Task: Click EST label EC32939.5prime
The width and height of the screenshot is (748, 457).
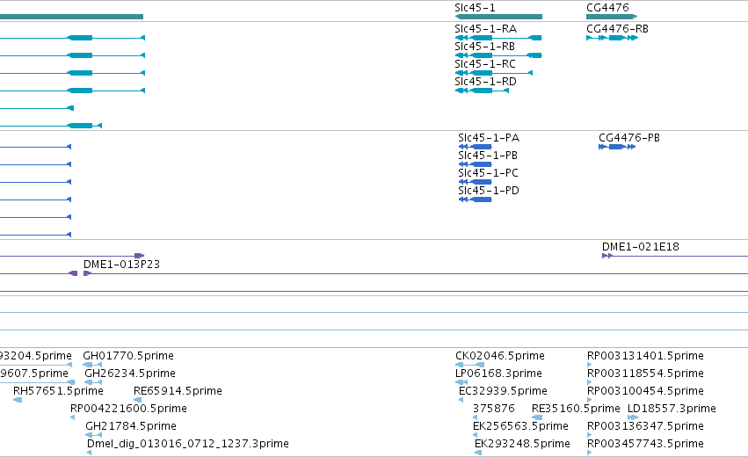Action: [503, 391]
